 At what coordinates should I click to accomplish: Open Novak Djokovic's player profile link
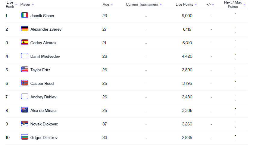pos(44,124)
